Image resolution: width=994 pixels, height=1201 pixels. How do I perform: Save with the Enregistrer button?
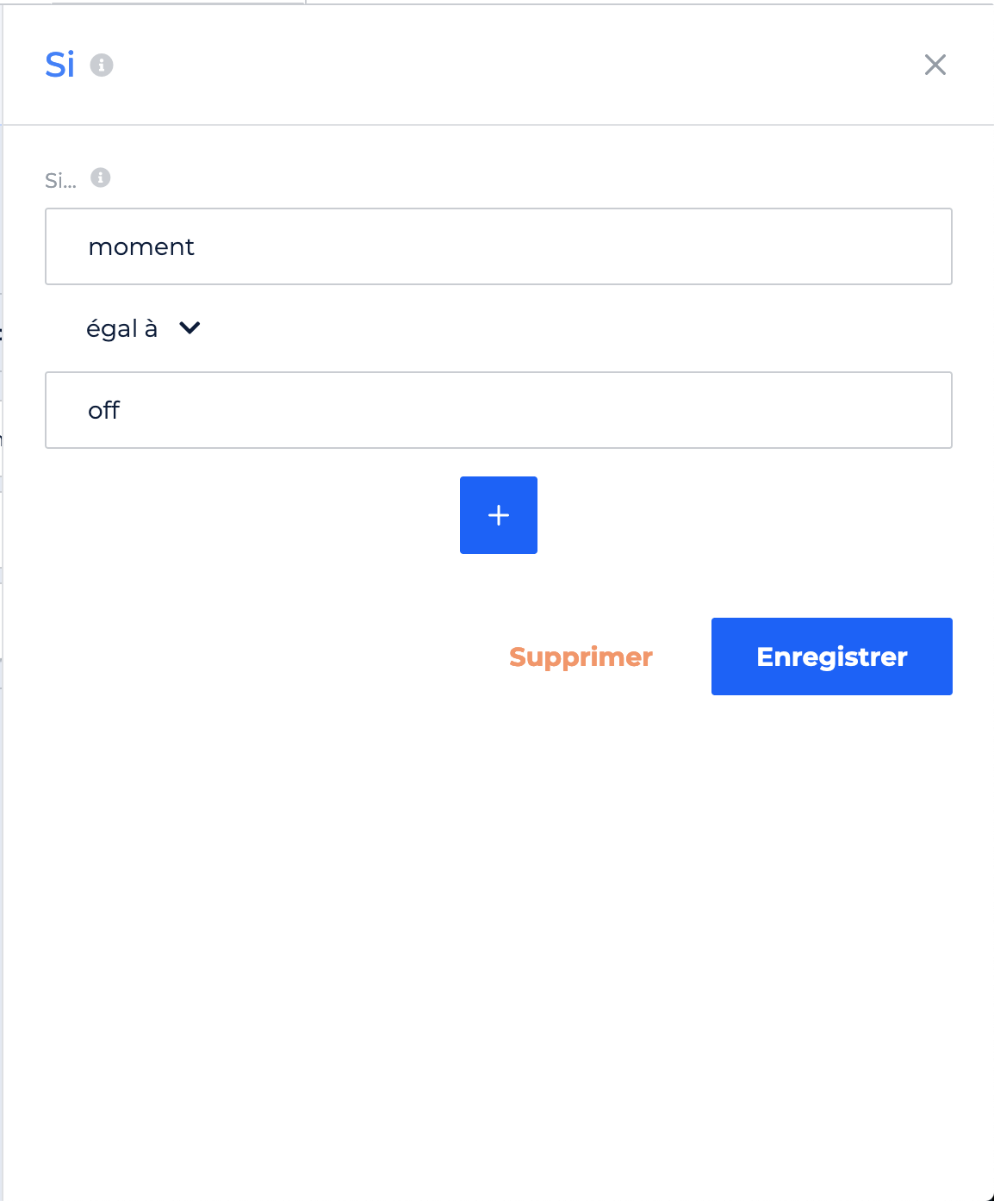832,657
